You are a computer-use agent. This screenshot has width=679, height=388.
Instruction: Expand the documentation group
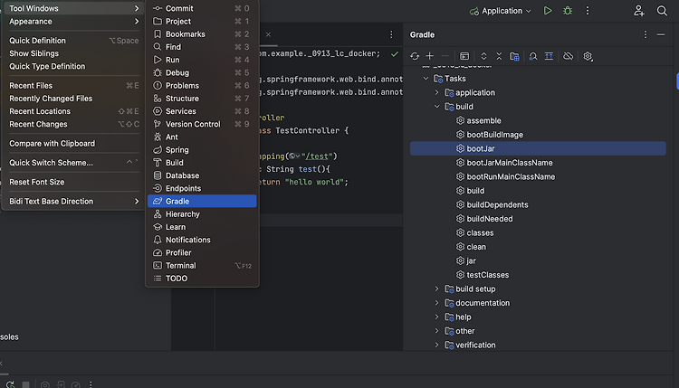pyautogui.click(x=437, y=303)
